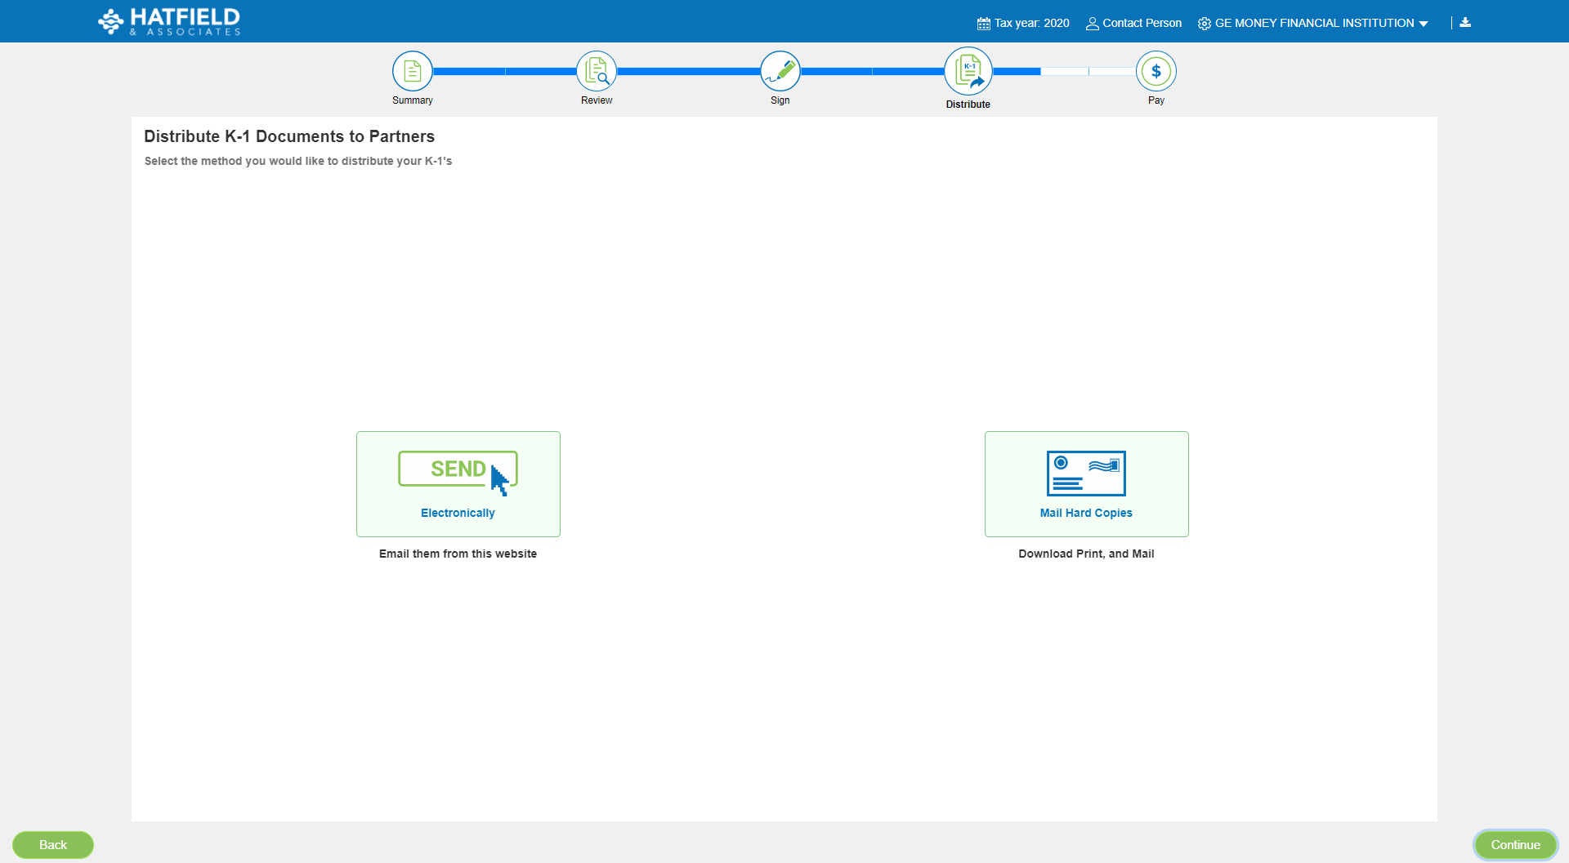Click the Summary step icon
The height and width of the screenshot is (863, 1569).
413,71
